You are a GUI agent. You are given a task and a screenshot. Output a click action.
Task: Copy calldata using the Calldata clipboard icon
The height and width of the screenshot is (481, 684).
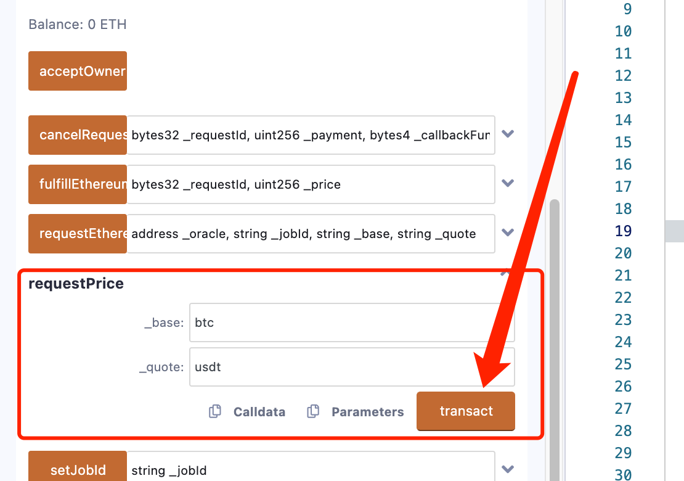215,412
